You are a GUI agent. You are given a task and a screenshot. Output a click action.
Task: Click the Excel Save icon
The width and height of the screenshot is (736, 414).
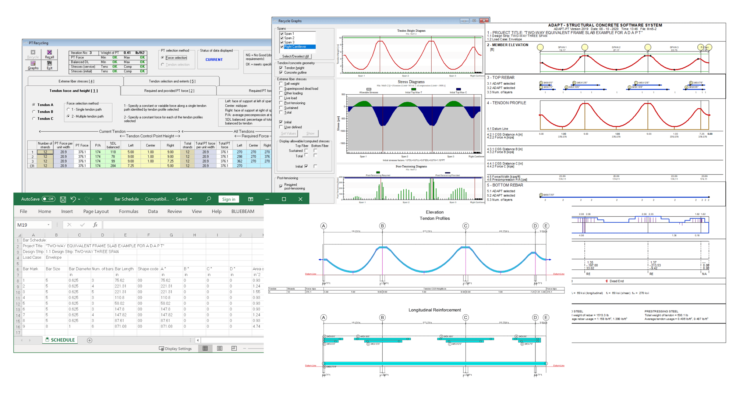pos(63,199)
